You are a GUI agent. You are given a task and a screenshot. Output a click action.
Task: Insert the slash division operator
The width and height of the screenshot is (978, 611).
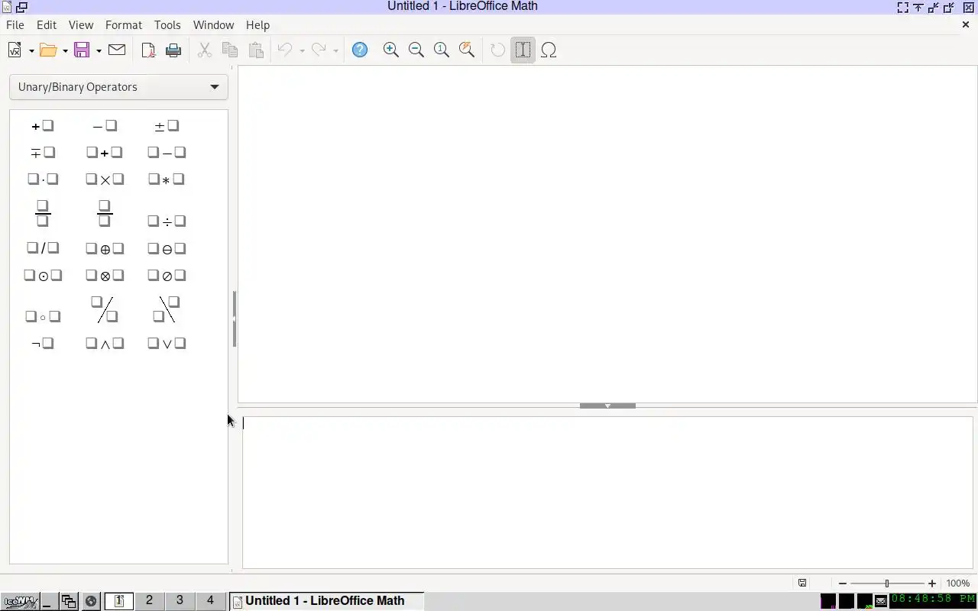[43, 248]
